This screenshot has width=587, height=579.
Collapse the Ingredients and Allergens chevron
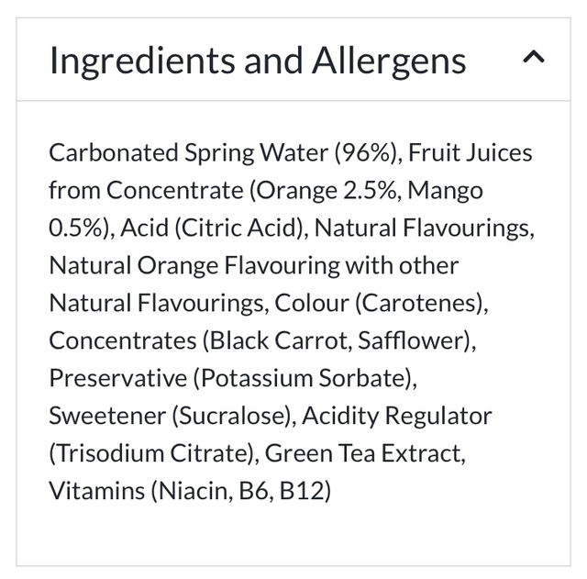coord(533,59)
